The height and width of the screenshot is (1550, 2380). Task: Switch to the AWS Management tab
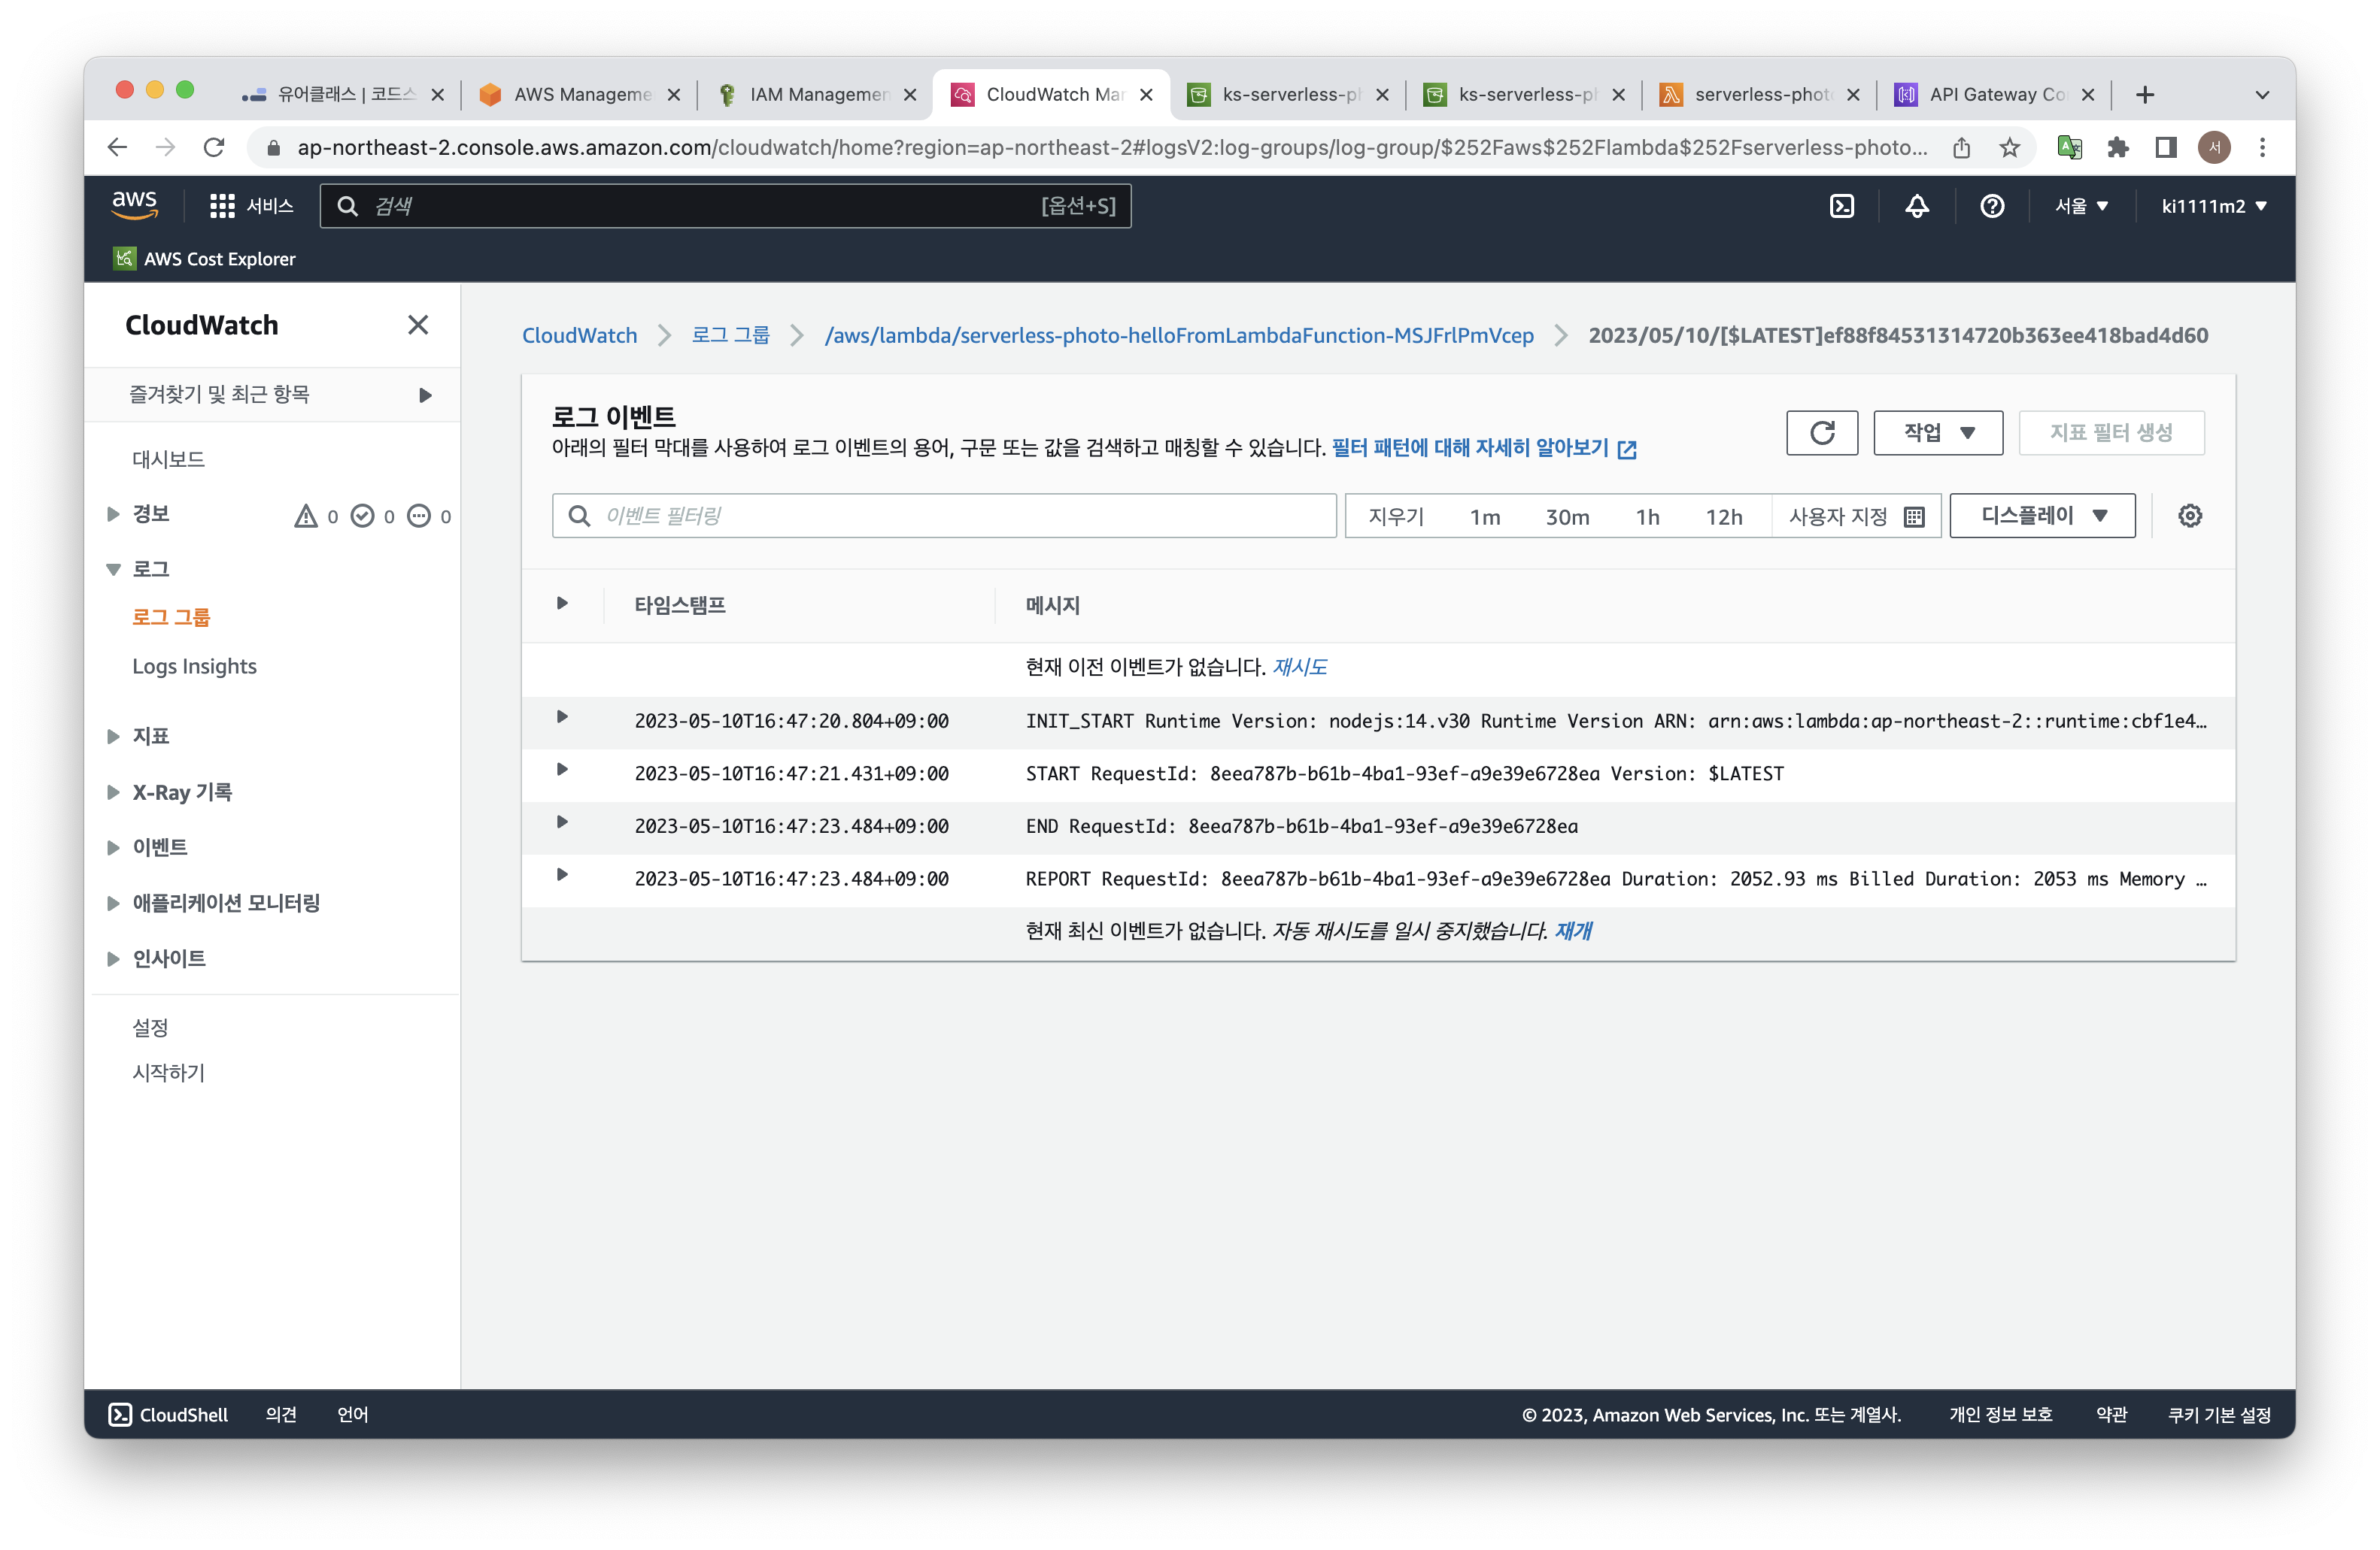581,95
